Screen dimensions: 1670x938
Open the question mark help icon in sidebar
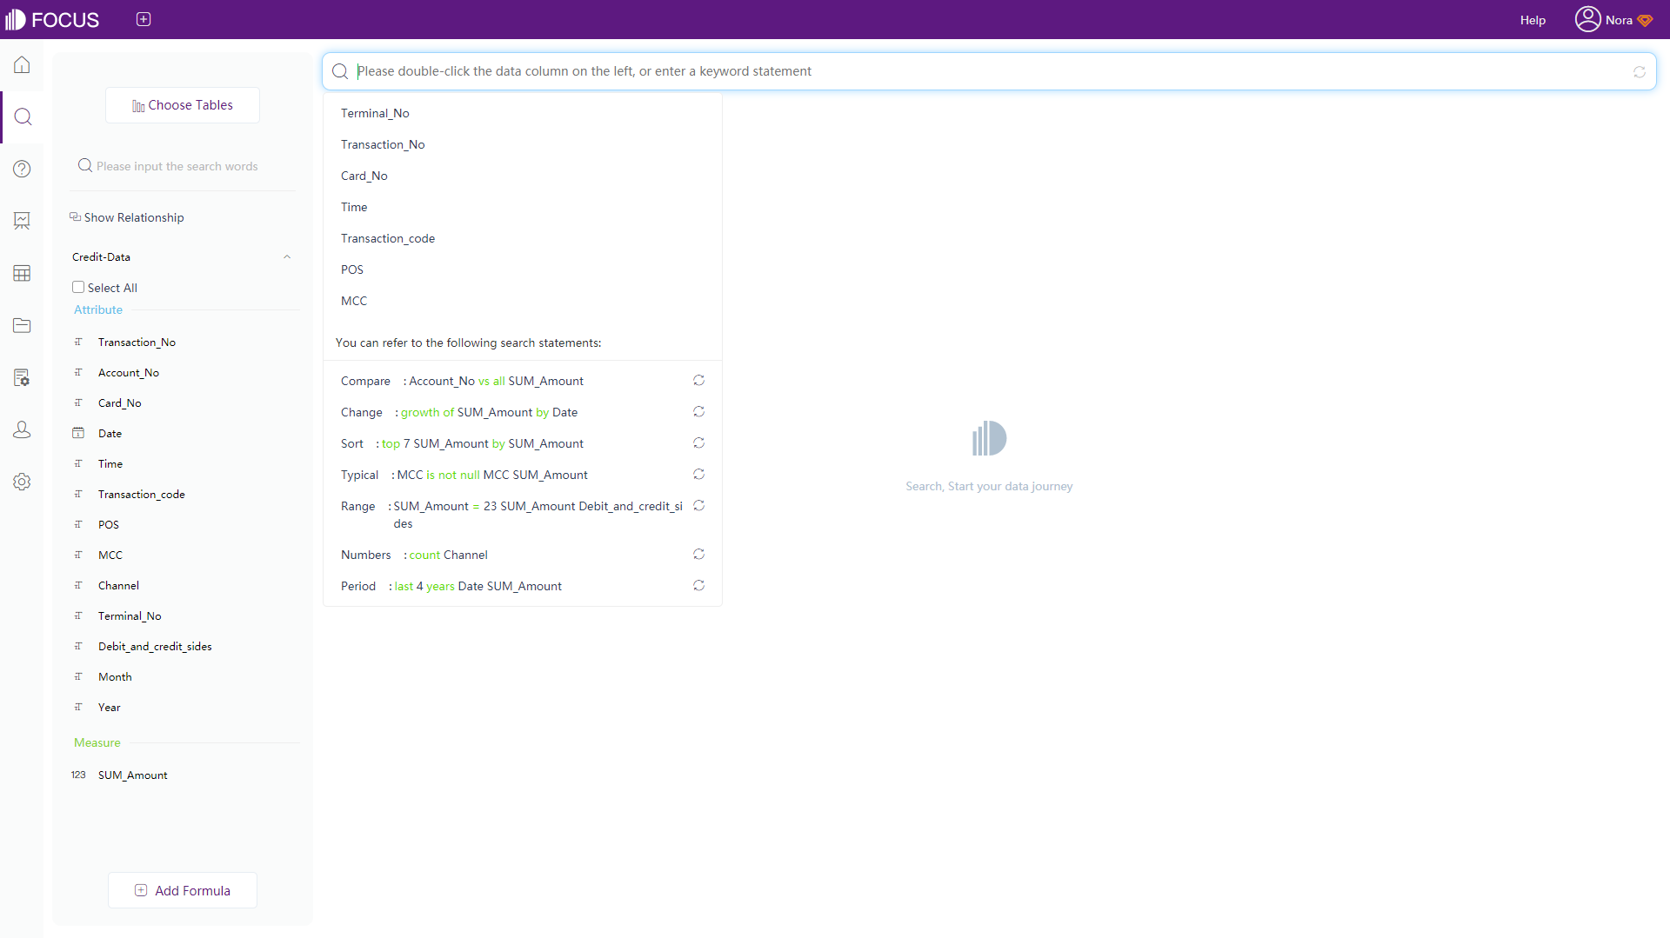click(x=22, y=169)
